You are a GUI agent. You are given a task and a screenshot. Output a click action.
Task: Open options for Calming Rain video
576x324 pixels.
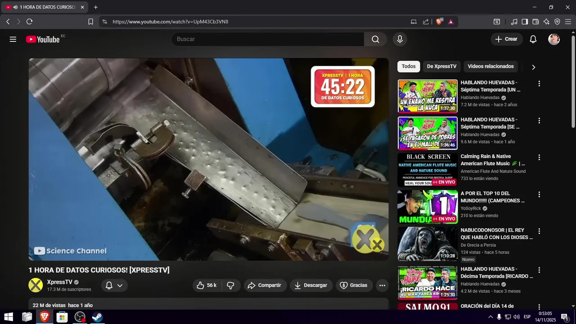pos(539,157)
